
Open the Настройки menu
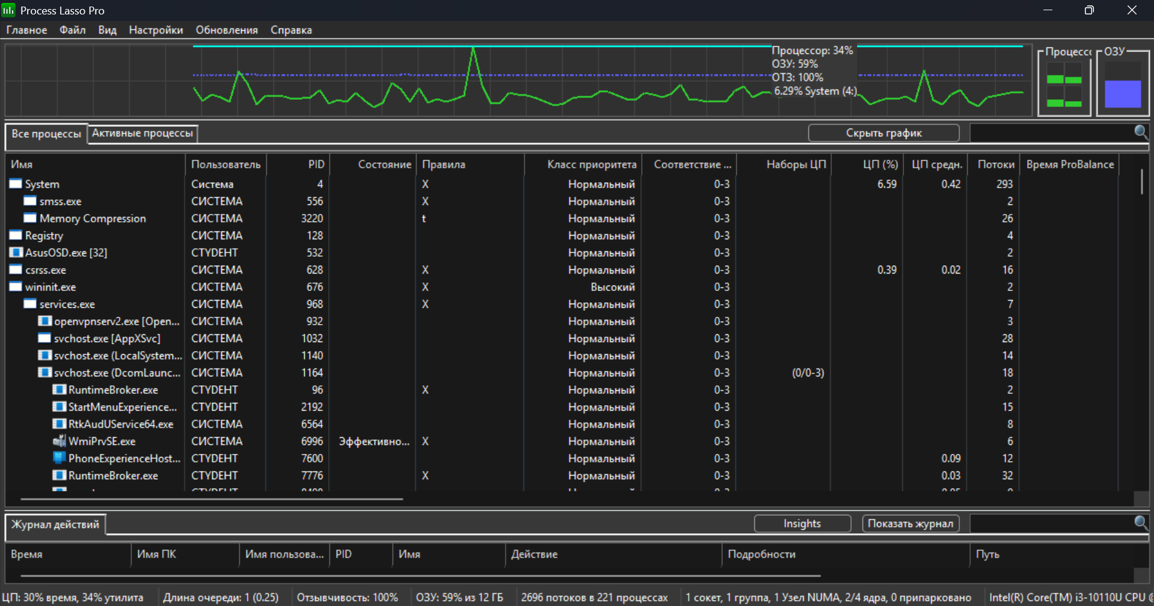click(x=156, y=30)
